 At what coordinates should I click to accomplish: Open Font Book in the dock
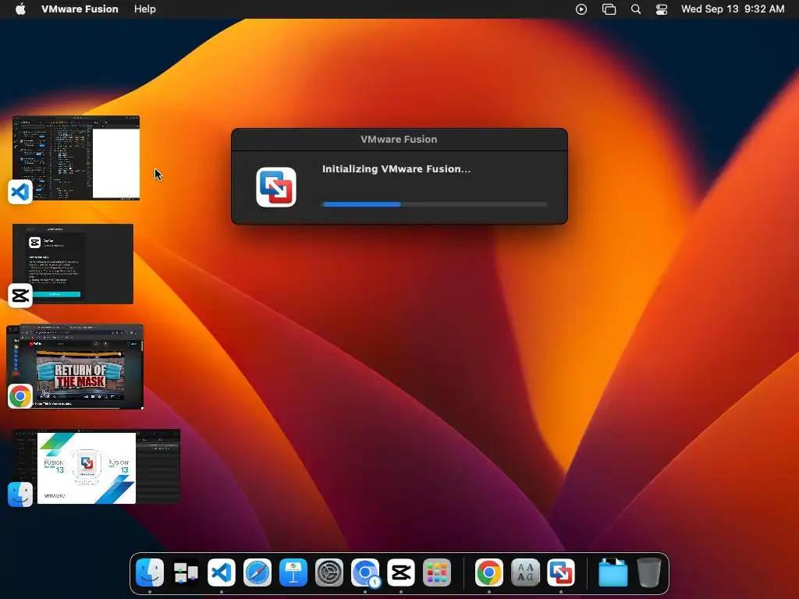525,572
